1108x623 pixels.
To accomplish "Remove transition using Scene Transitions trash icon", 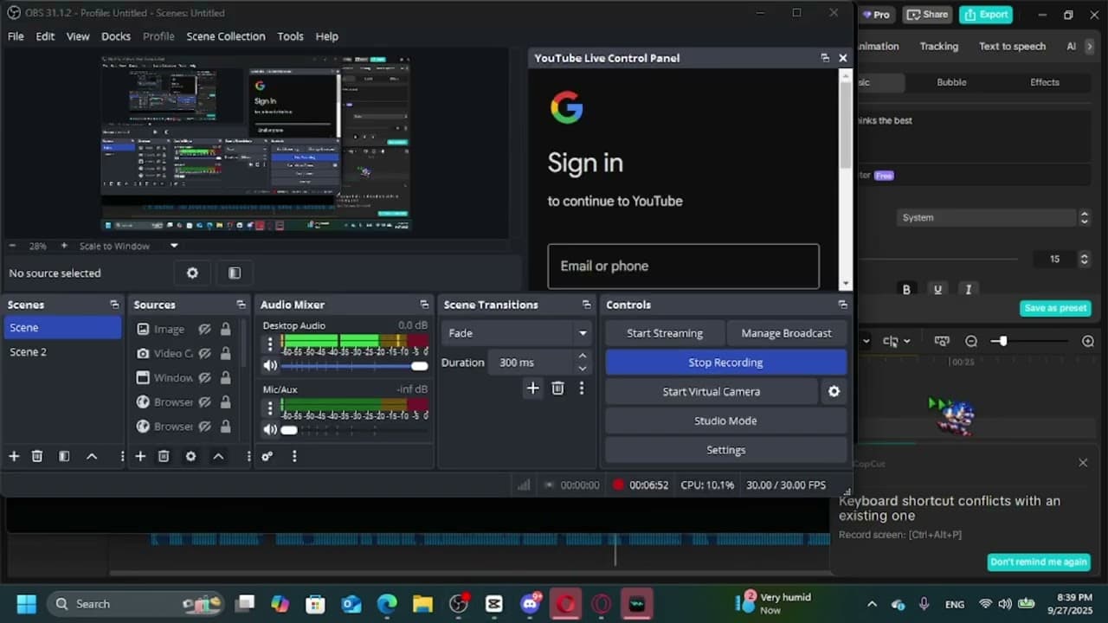I will click(x=557, y=389).
